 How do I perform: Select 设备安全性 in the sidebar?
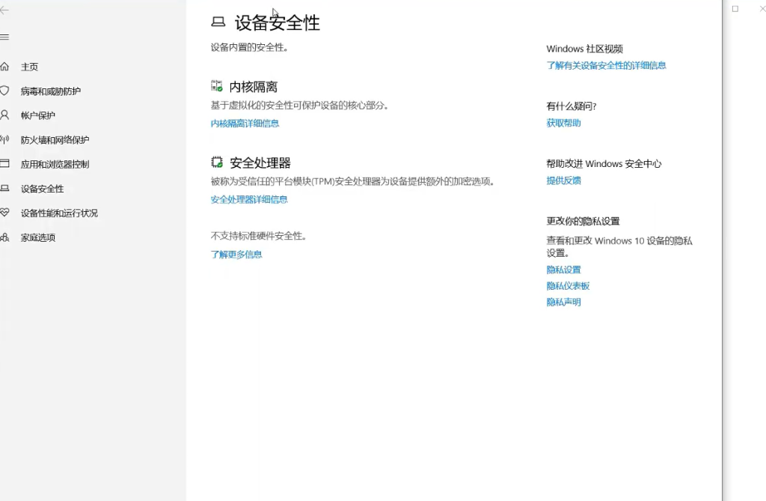[42, 189]
